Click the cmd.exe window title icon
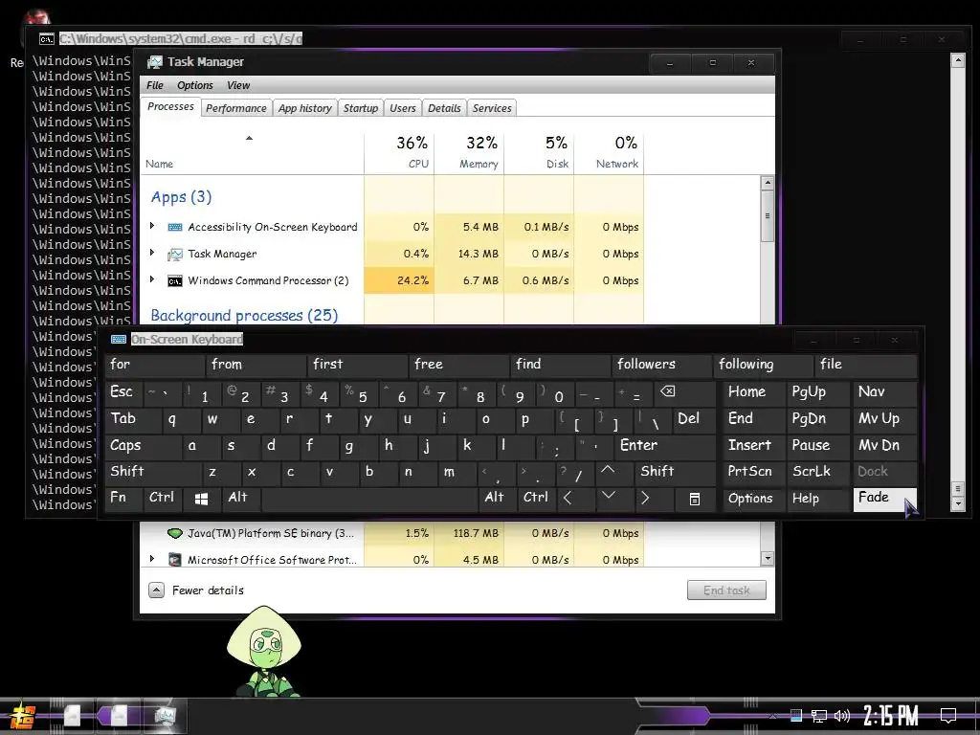 pyautogui.click(x=46, y=39)
